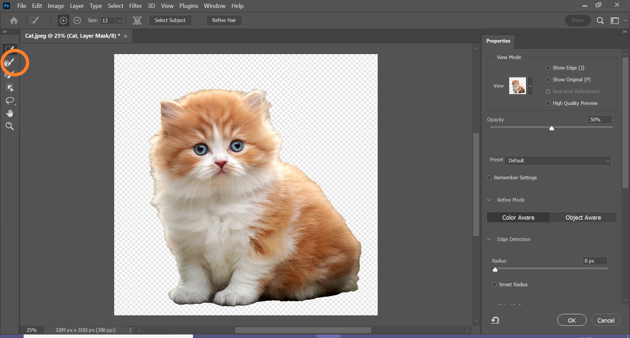The width and height of the screenshot is (630, 338).
Task: Open the Preset Default dropdown
Action: point(558,161)
